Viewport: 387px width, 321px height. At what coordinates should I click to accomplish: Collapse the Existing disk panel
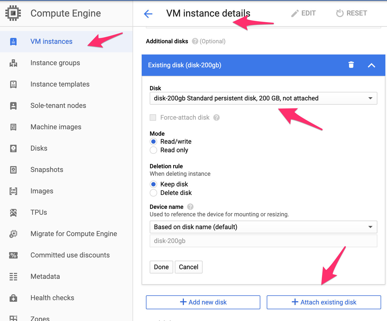tap(371, 65)
